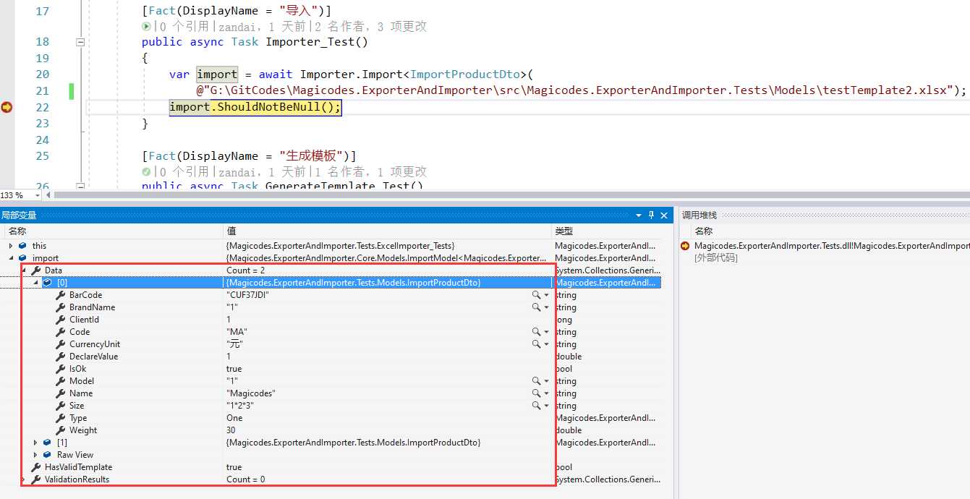Collapse the 'import' variable node

(x=11, y=258)
